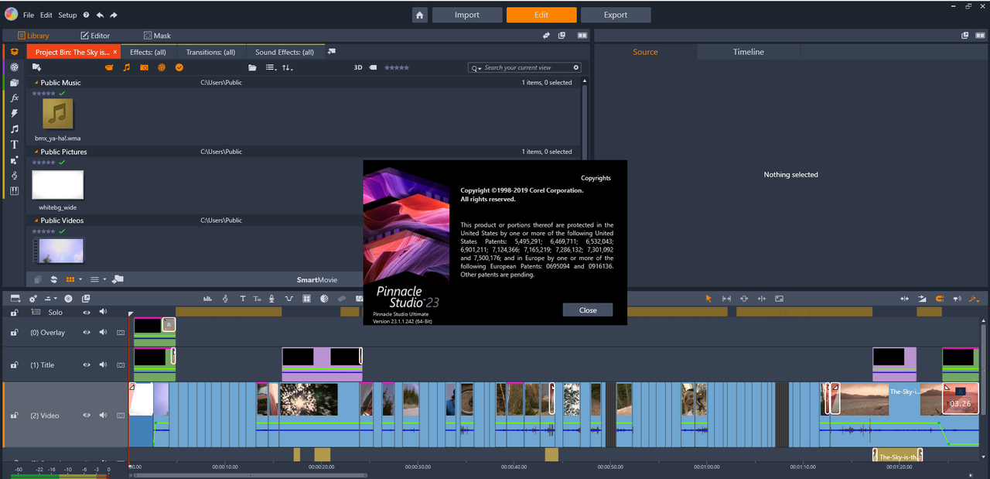Toggle lock on the (0) Overlay track
Image resolution: width=990 pixels, height=479 pixels.
(14, 333)
